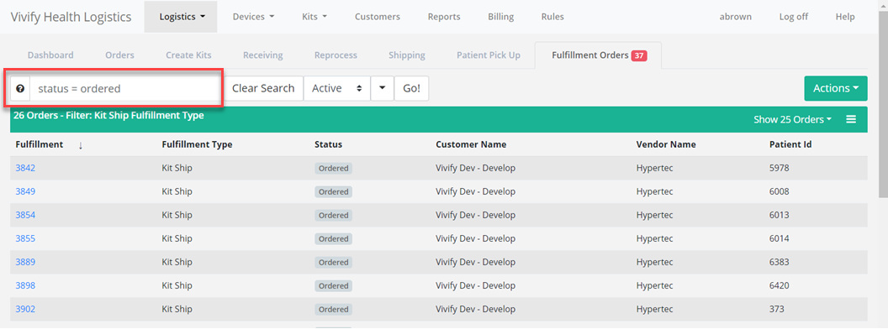
Task: Open the Actions dropdown button
Action: pyautogui.click(x=835, y=88)
